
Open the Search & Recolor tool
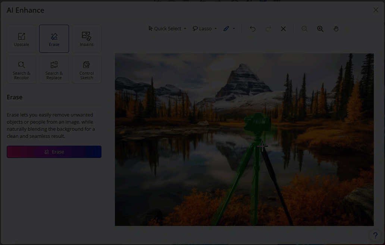21,69
